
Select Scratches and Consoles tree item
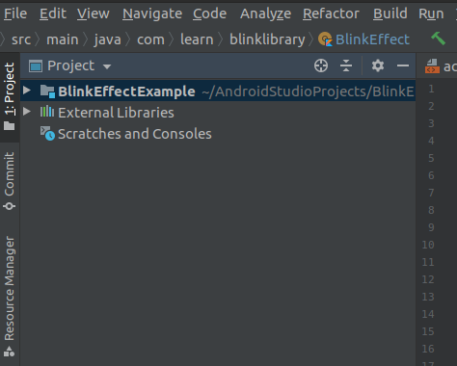[x=135, y=134]
